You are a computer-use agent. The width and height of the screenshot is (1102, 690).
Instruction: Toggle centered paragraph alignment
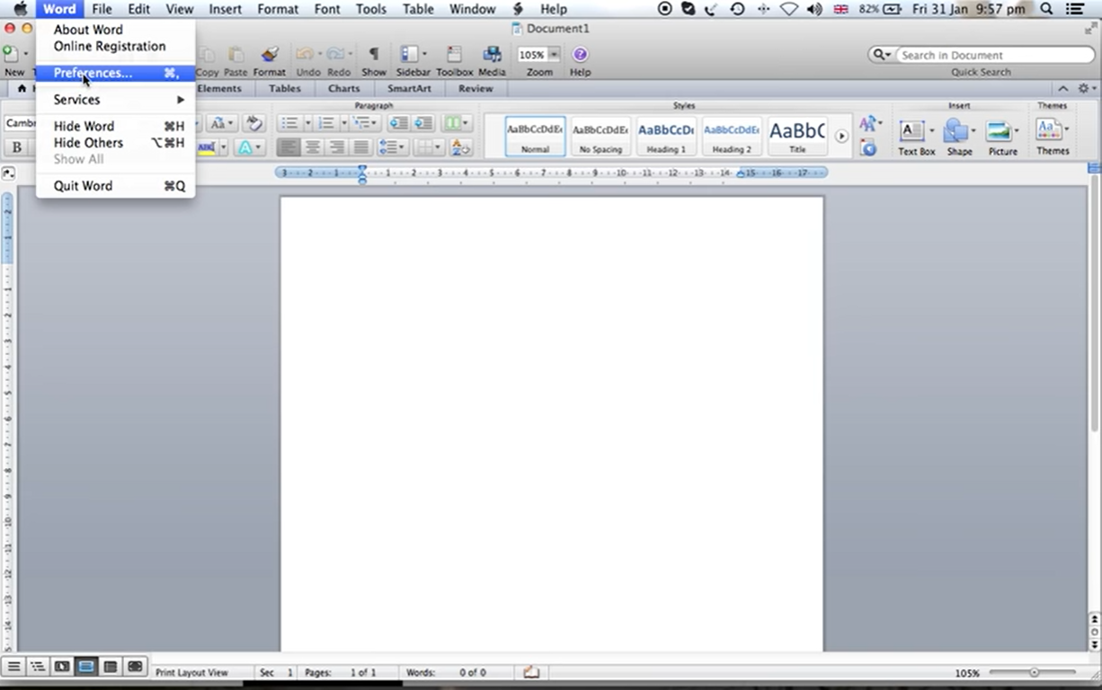coord(311,146)
